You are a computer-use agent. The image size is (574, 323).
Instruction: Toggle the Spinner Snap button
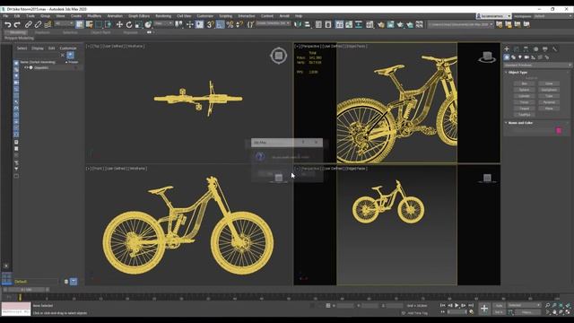tap(239, 24)
